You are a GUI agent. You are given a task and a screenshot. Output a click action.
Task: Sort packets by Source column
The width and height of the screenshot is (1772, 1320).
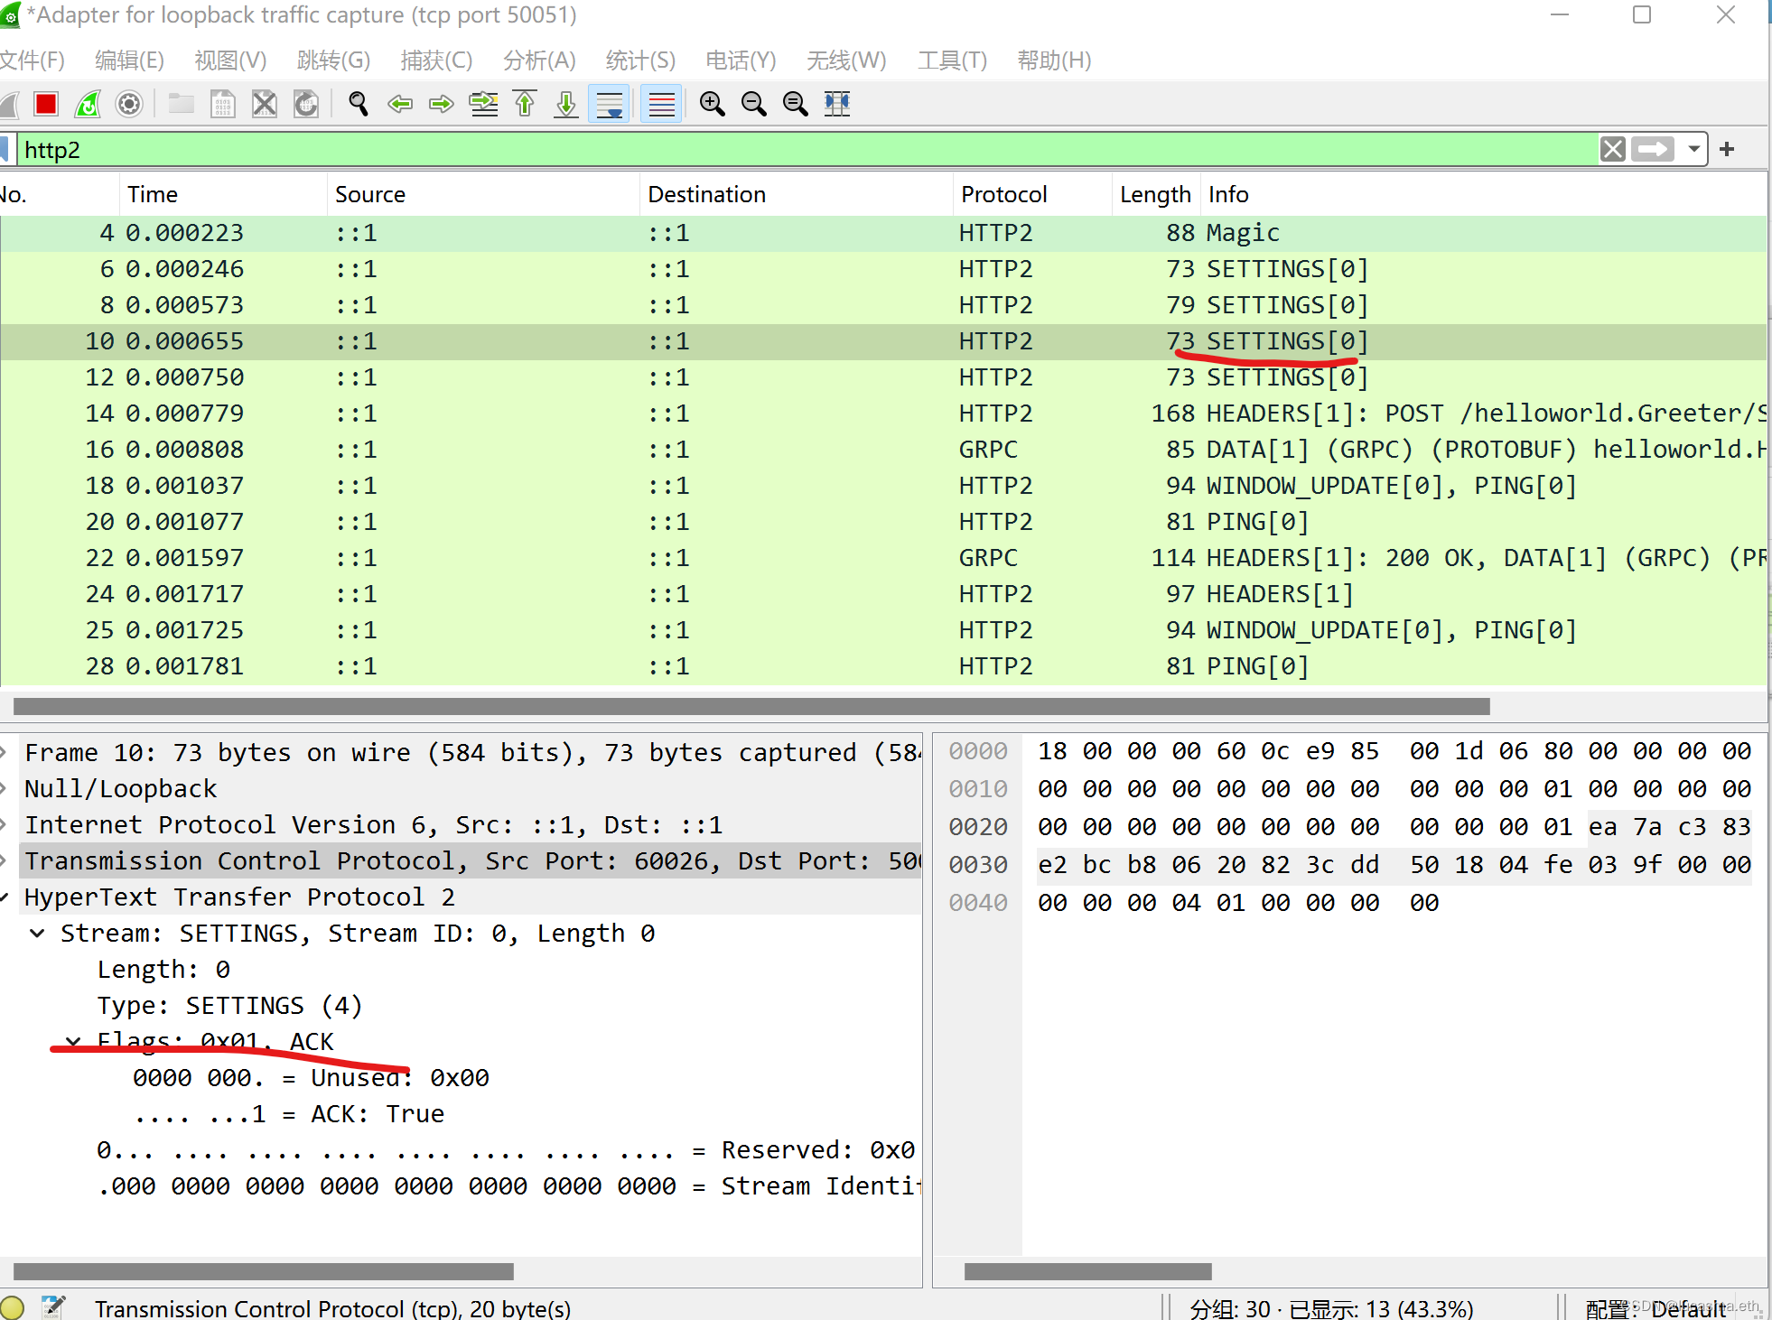tap(483, 194)
